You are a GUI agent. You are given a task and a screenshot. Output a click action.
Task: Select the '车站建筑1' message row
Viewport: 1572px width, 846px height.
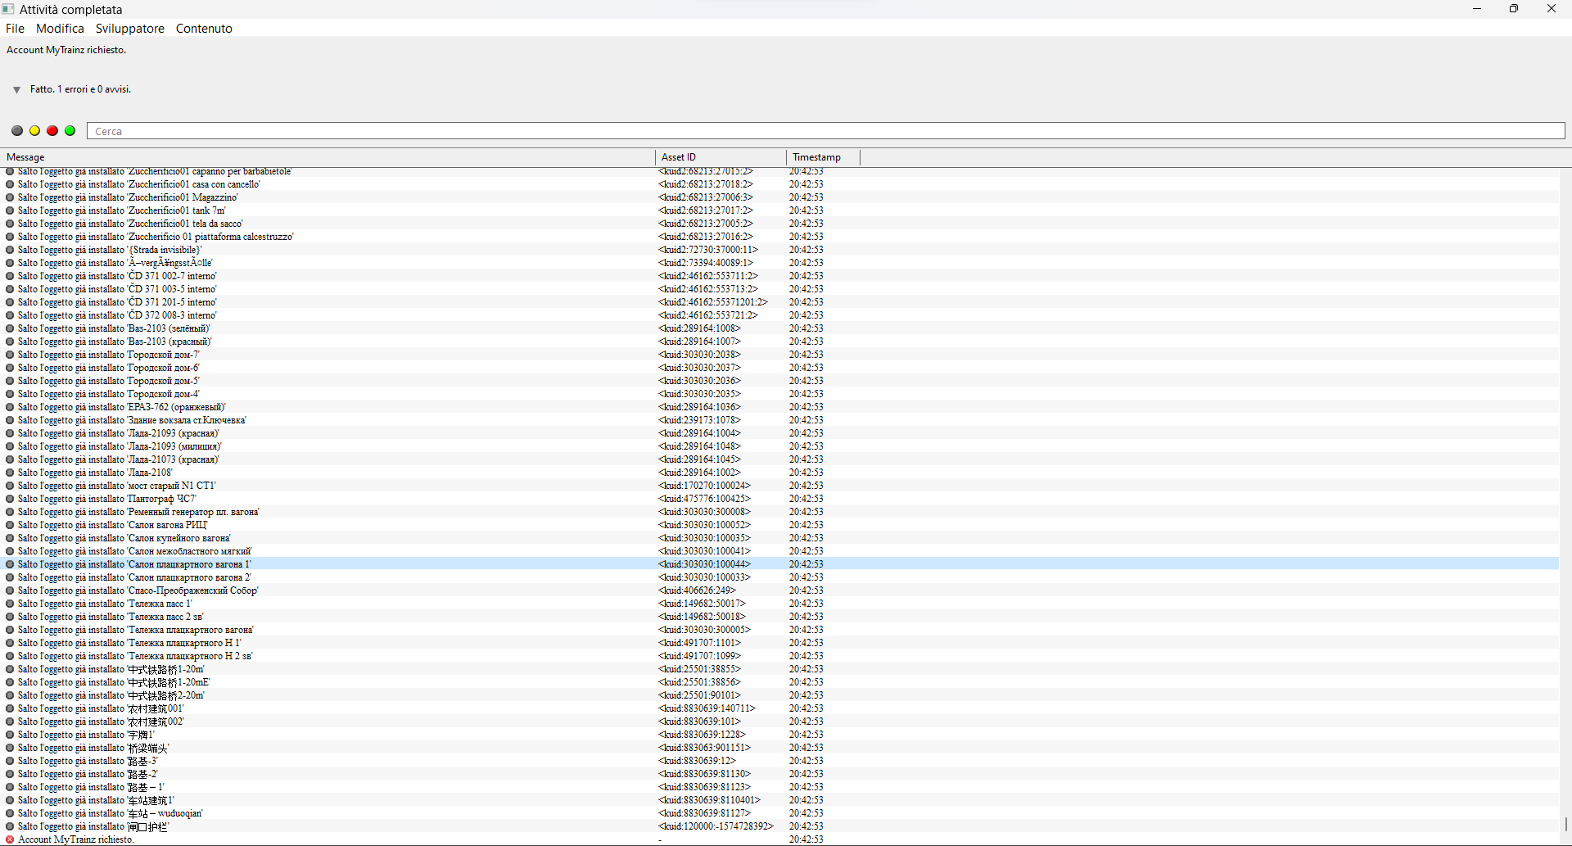(779, 800)
